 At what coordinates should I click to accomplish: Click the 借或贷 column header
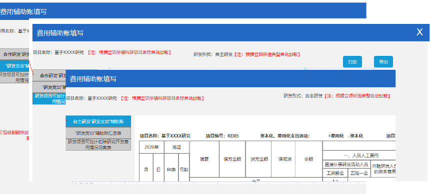tap(283, 159)
